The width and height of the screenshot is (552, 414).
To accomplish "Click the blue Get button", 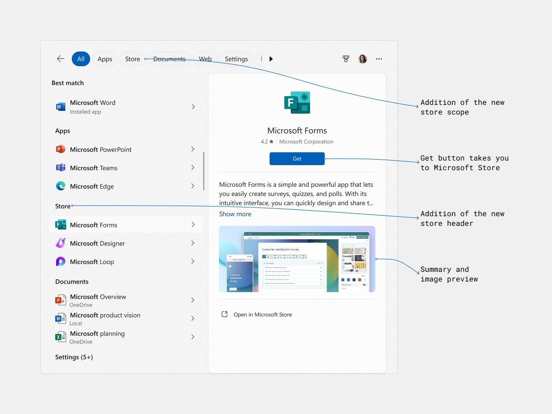I will point(297,159).
